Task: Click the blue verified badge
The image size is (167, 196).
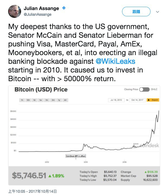Action: (x=64, y=8)
